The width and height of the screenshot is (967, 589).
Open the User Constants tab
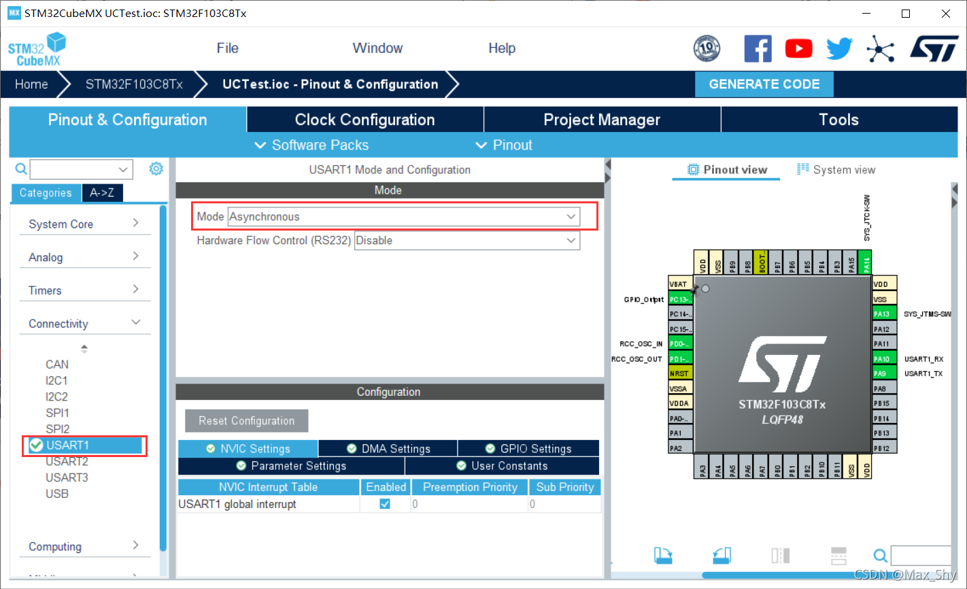[502, 465]
